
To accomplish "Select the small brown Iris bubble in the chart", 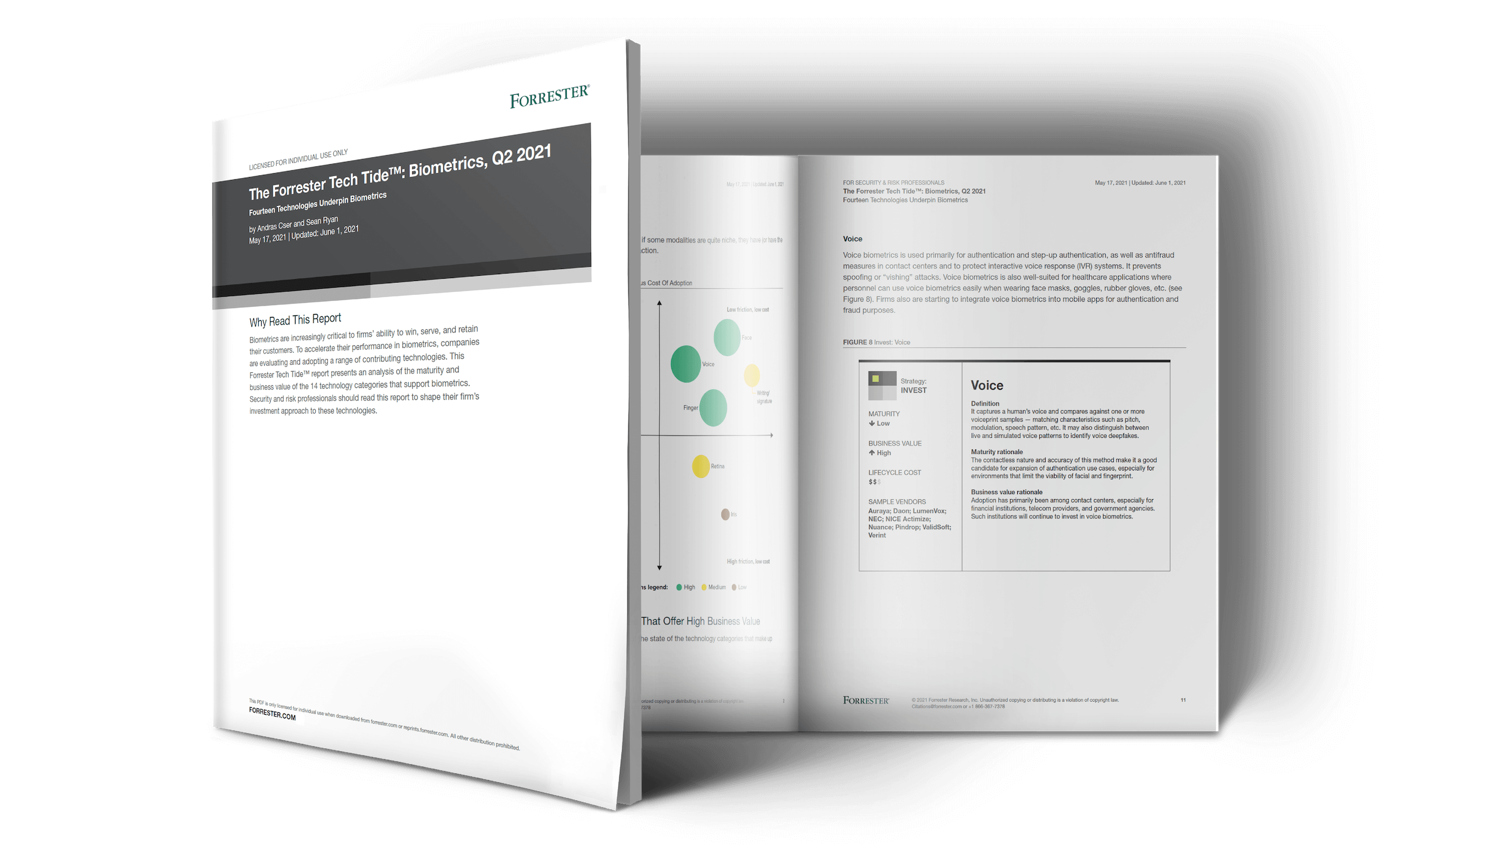I will click(725, 514).
